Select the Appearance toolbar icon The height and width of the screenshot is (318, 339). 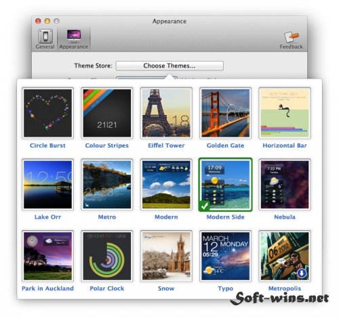point(74,39)
